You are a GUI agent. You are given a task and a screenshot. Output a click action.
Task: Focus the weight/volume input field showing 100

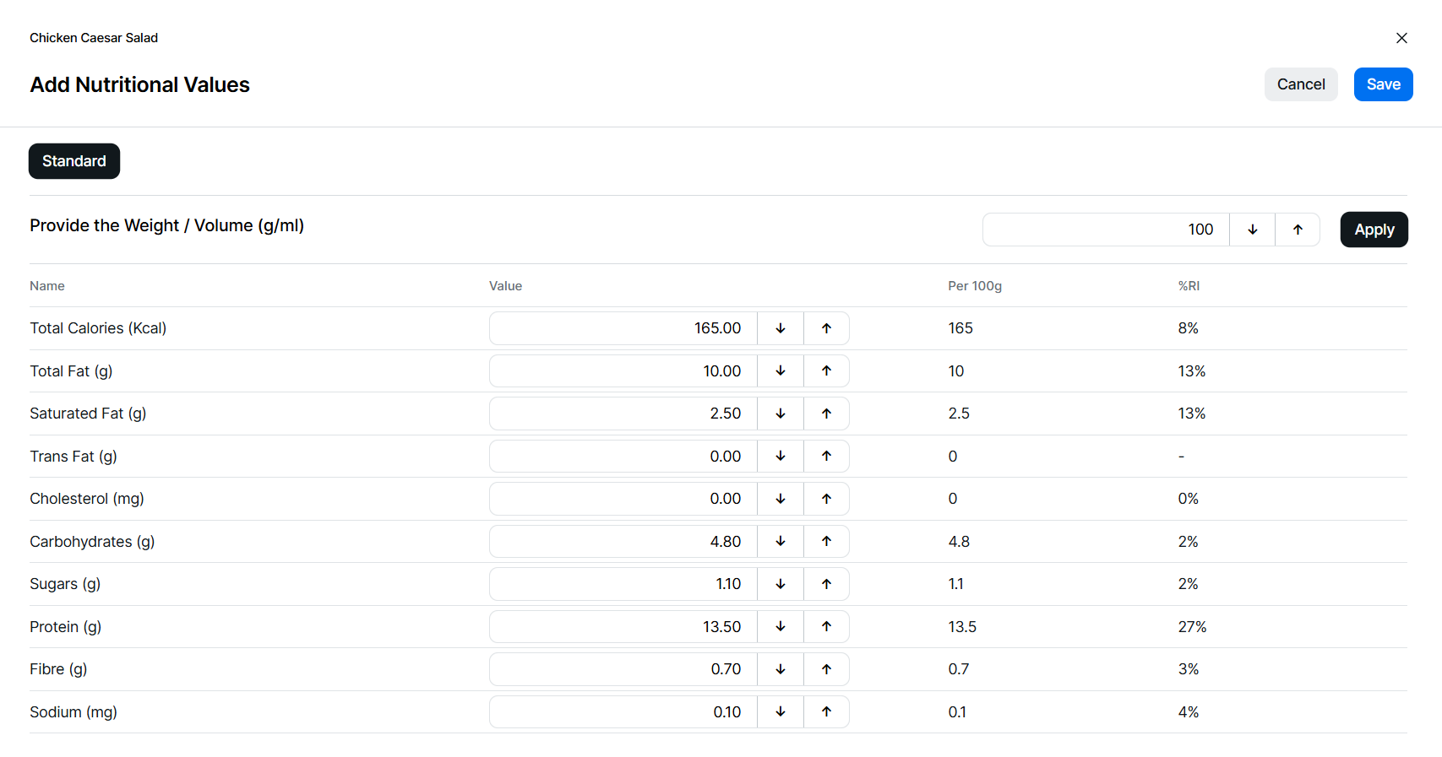click(x=1105, y=230)
